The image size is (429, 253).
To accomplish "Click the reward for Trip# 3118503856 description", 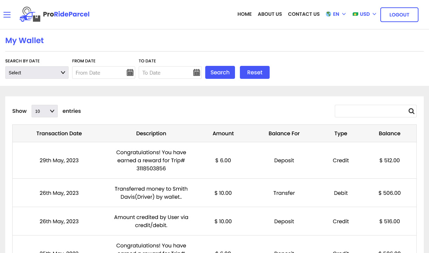I will point(151,160).
